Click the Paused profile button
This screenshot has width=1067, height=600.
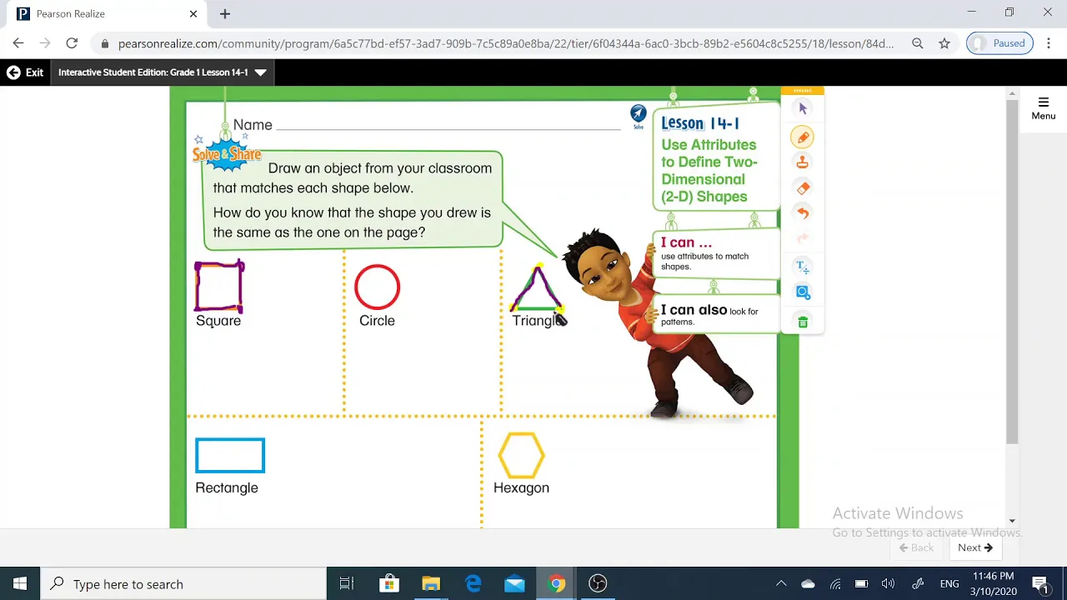pyautogui.click(x=999, y=43)
